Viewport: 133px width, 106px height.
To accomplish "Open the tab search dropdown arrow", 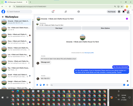I will tap(2, 2).
